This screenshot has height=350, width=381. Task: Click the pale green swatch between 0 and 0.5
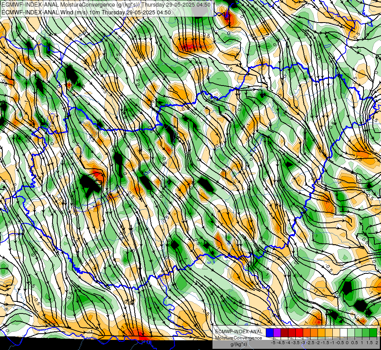pos(351,332)
